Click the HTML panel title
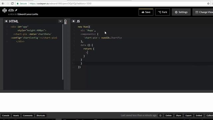The width and height of the screenshot is (213, 120). click(x=14, y=21)
